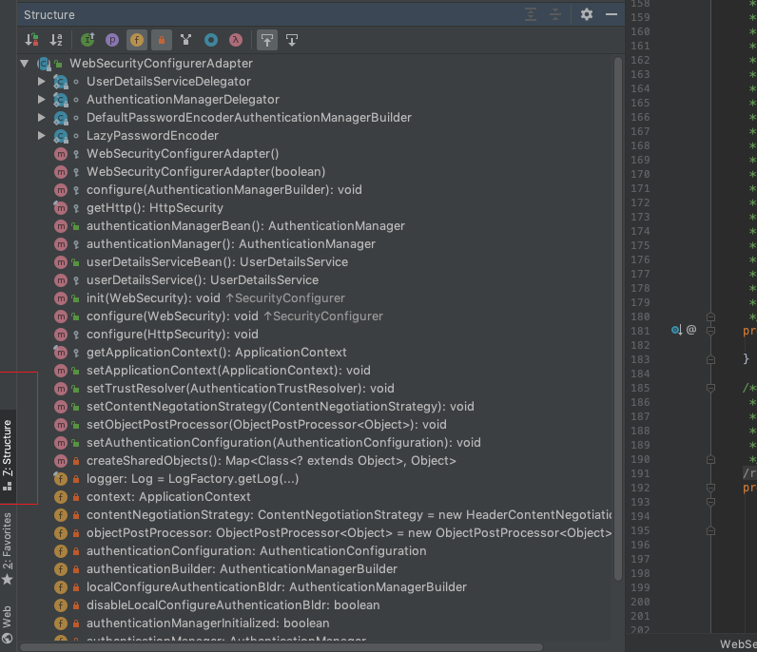Toggle Show Properties purple 'p' icon
757x652 pixels.
[x=112, y=40]
